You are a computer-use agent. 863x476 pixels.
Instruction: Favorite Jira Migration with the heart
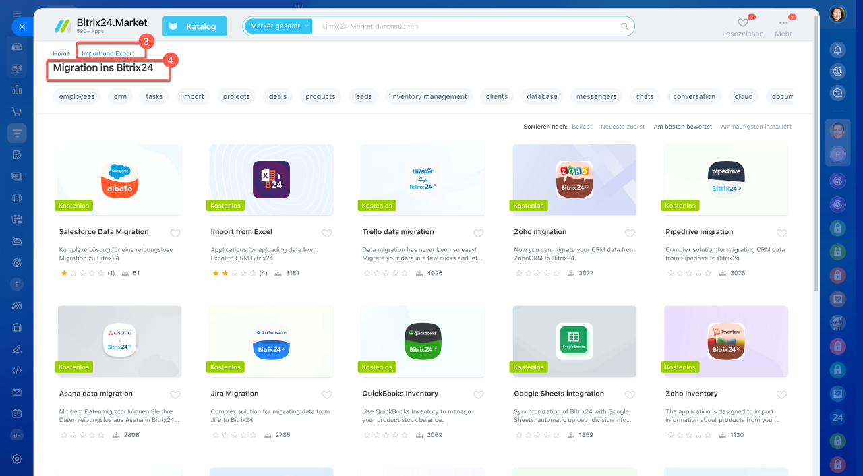tap(327, 395)
